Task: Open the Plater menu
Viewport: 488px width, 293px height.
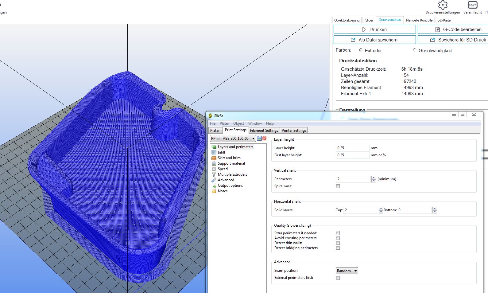Action: click(x=224, y=123)
